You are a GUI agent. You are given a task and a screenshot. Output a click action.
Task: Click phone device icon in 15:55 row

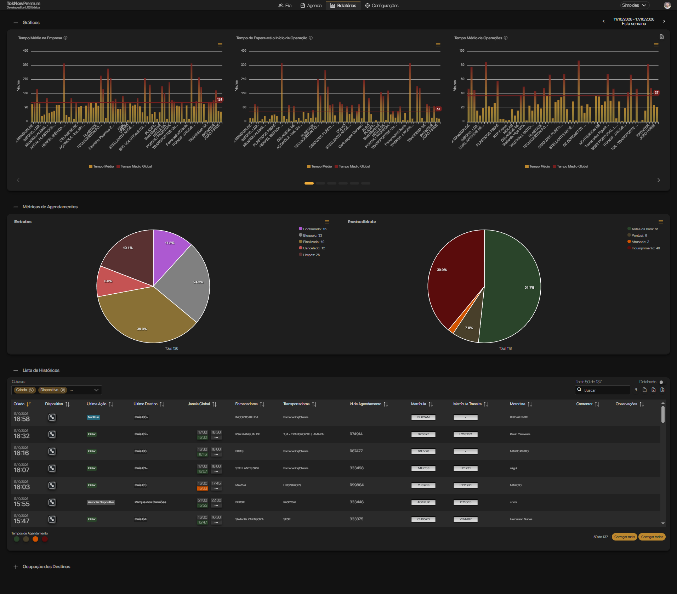tap(52, 502)
